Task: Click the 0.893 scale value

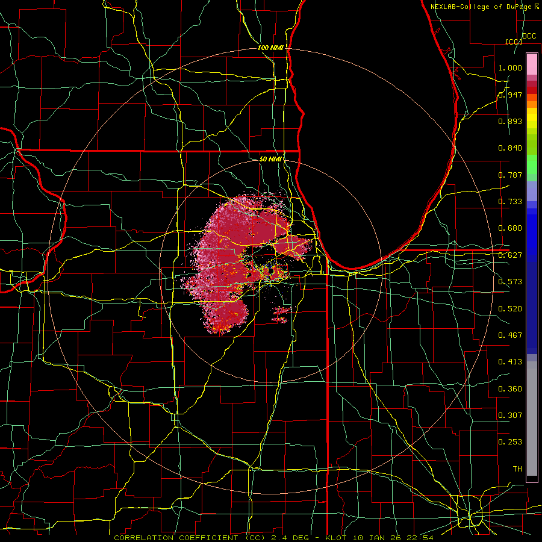Action: click(x=510, y=121)
